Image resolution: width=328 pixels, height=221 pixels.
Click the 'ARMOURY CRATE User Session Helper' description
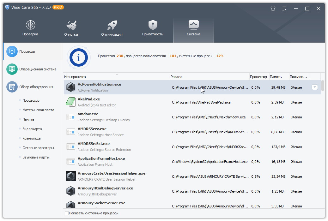pos(106,179)
